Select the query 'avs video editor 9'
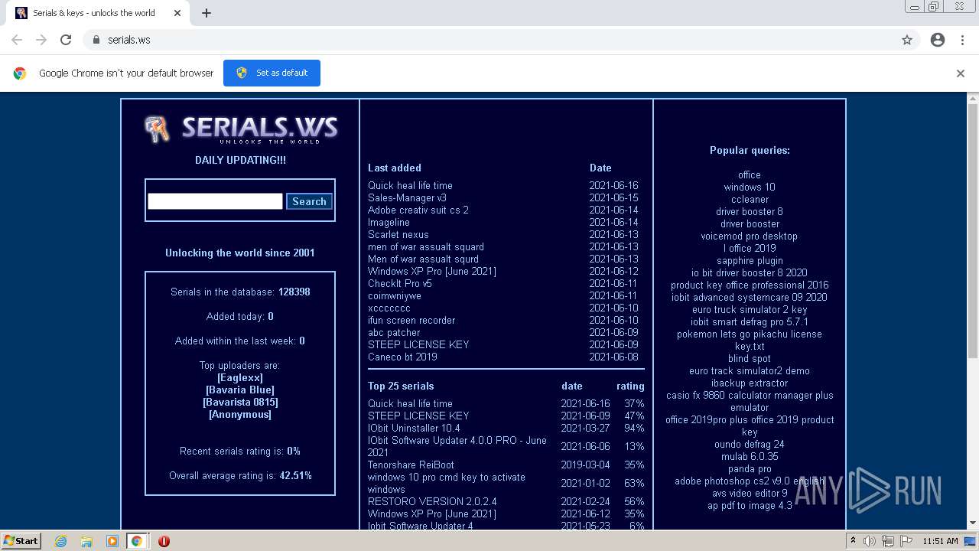This screenshot has height=551, width=979. [750, 493]
